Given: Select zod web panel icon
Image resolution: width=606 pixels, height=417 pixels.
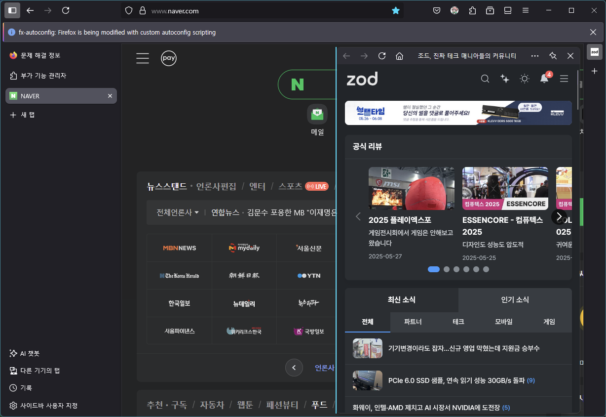Looking at the screenshot, I should click(595, 52).
